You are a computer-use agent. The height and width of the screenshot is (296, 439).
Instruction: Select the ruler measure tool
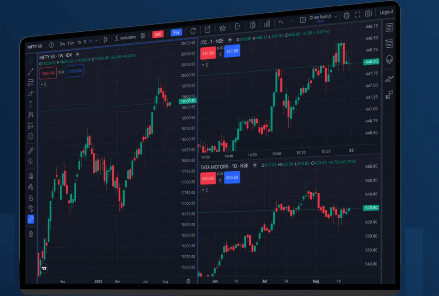coord(31,151)
